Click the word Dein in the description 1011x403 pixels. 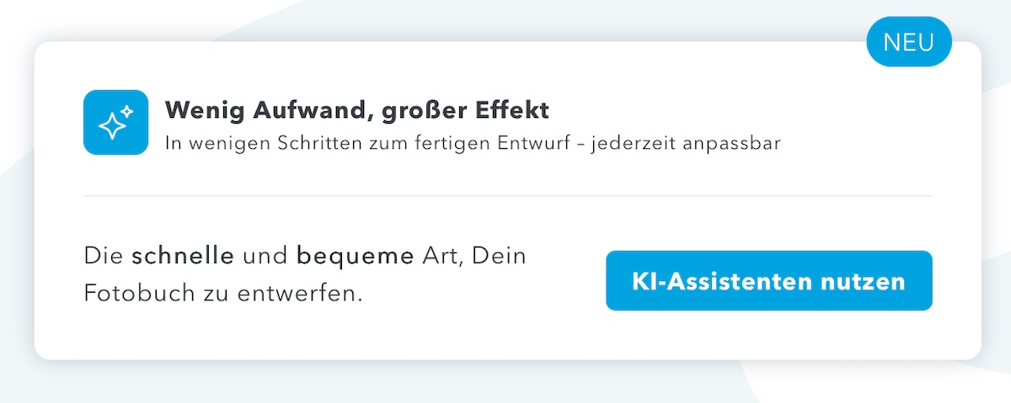[x=499, y=256]
